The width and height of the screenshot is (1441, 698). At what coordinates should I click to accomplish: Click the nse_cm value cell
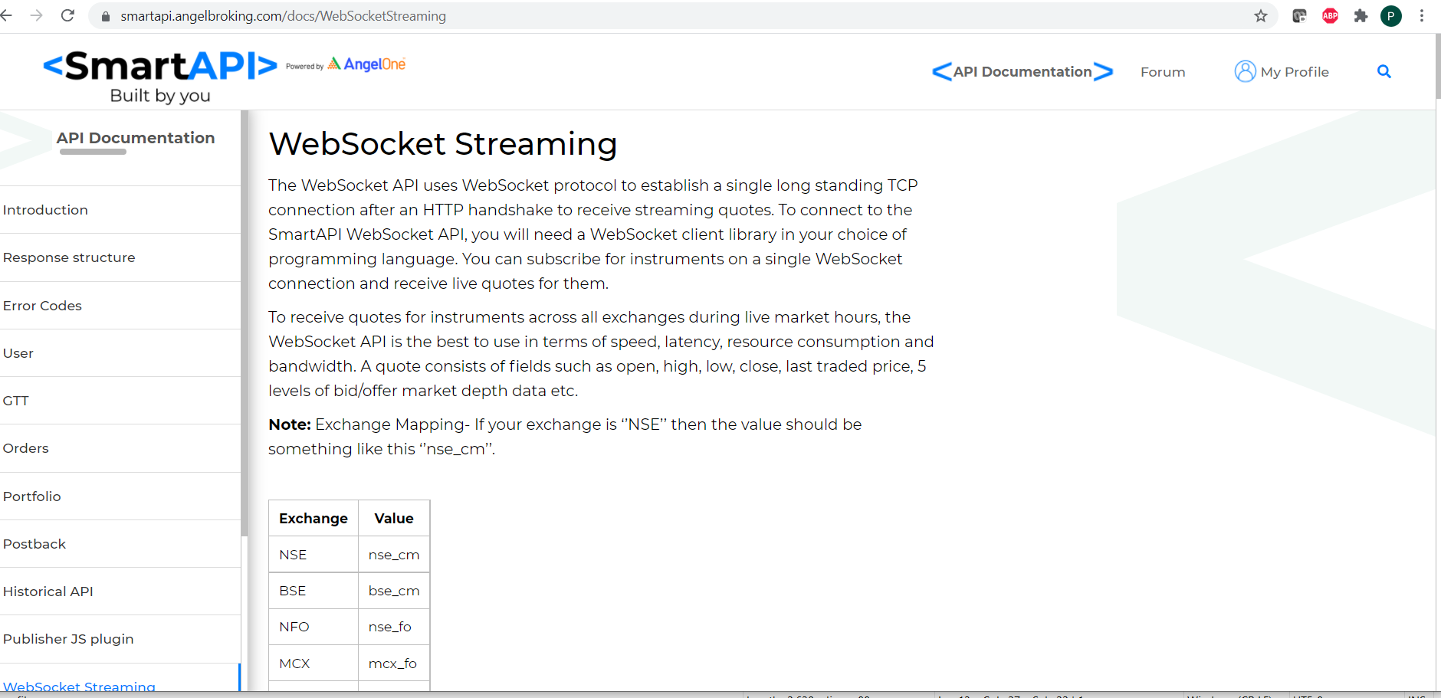pyautogui.click(x=394, y=555)
